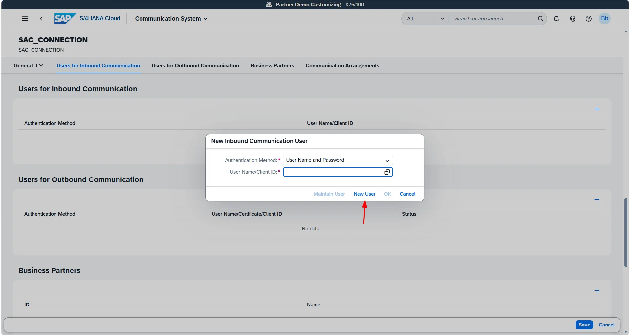Add a user for outbound communication
This screenshot has height=335, width=630.
coord(597,200)
